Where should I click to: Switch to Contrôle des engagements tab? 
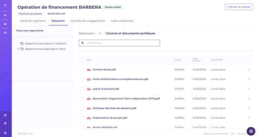[x=88, y=21]
